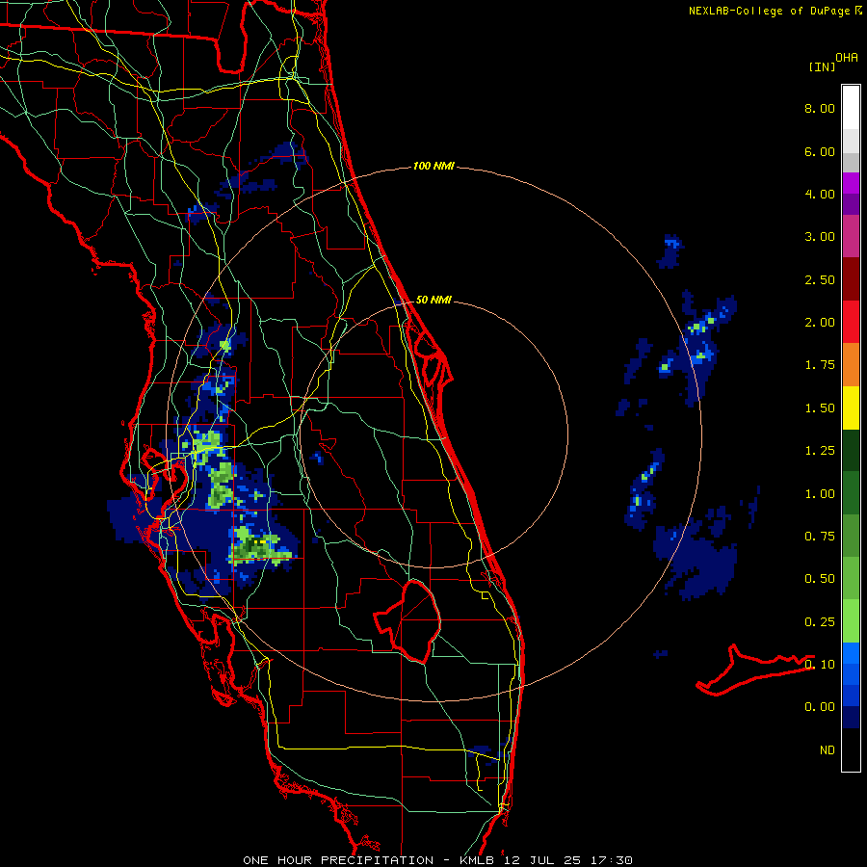The image size is (867, 867).
Task: Click the OHA product label above legend
Action: coord(847,58)
